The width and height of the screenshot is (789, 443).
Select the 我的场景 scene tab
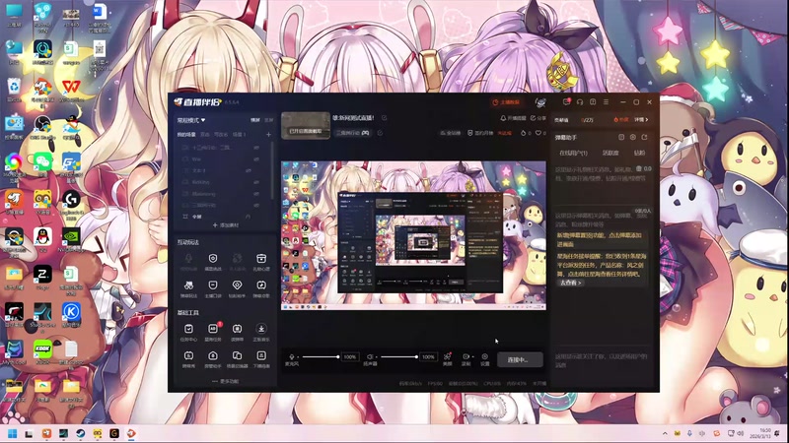click(x=186, y=135)
